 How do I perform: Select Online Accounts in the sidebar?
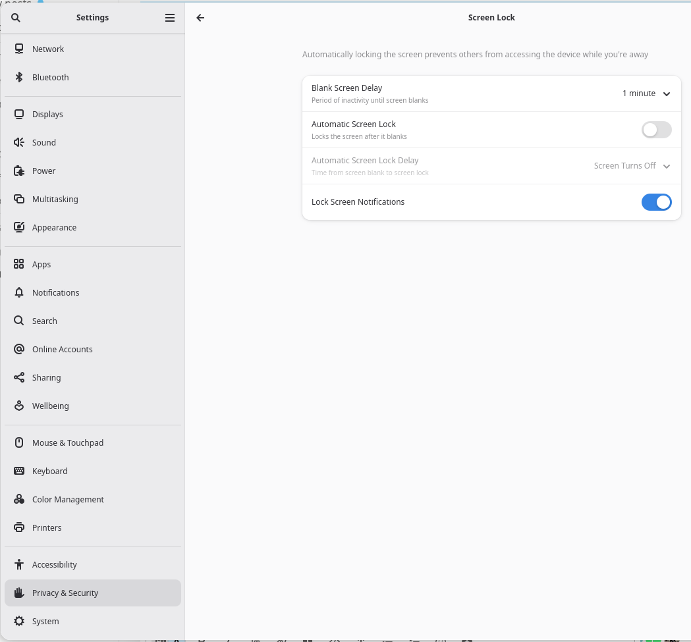[x=62, y=349]
